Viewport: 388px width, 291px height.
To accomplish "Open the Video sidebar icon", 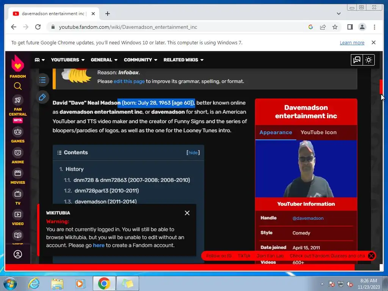I will (x=17, y=214).
